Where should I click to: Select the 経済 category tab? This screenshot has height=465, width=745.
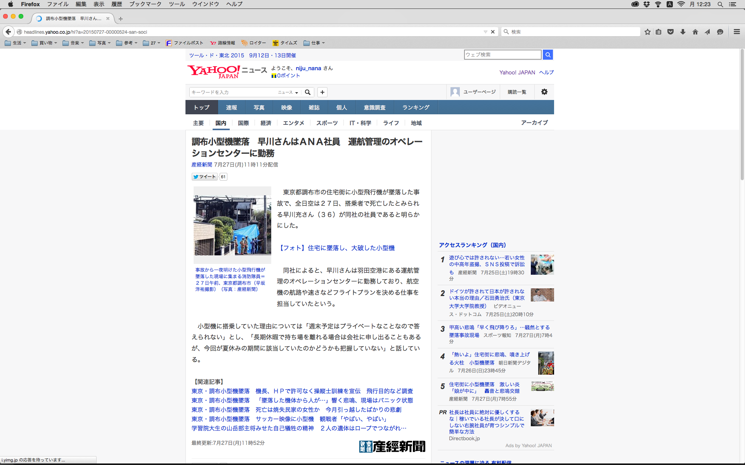pyautogui.click(x=266, y=123)
